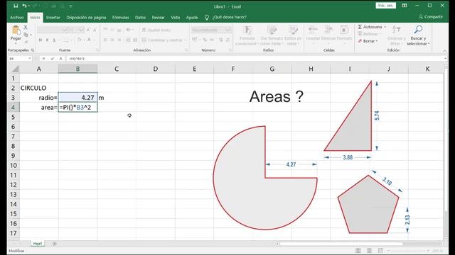Toggle bold (N) formatting

pos(41,40)
